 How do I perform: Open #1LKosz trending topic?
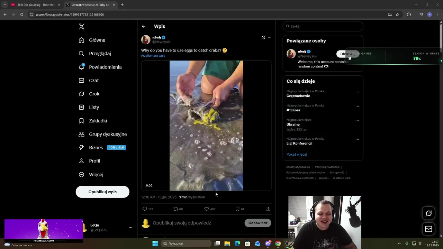pos(293,110)
